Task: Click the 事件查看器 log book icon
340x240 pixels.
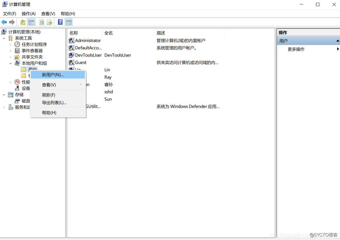Action: 17,51
